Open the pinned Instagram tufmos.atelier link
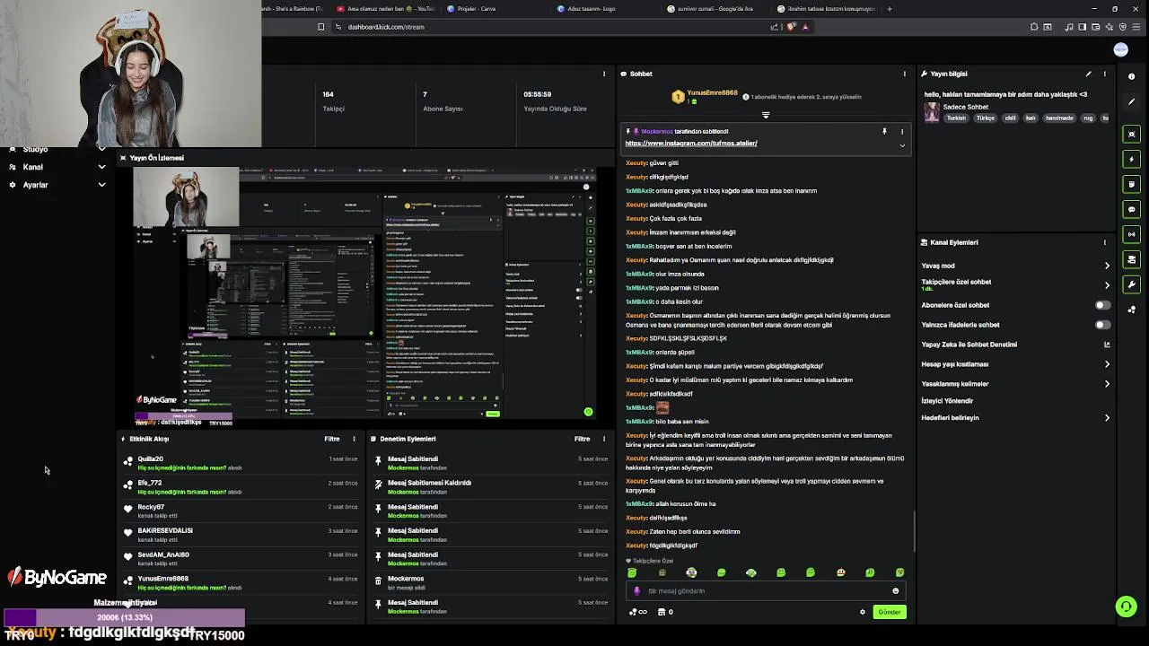 pos(691,144)
